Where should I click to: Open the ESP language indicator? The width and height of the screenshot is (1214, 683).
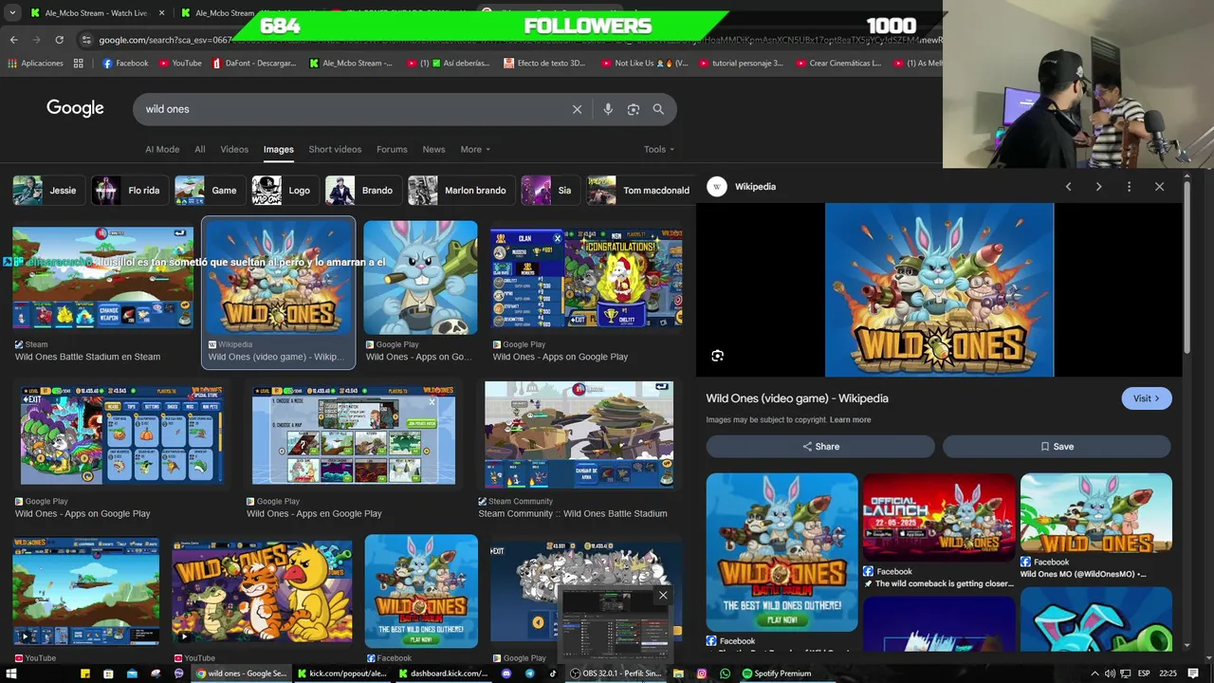point(1144,674)
